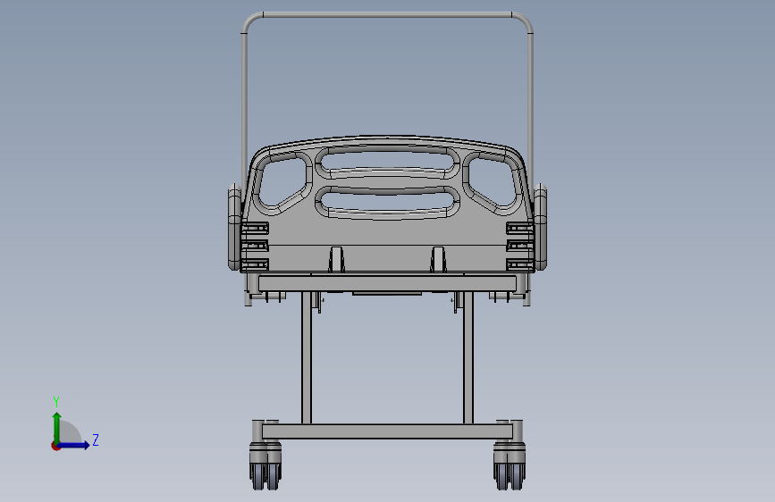Select the lower center handle slot on headboard
Image resolution: width=775 pixels, height=502 pixels.
pos(388,202)
